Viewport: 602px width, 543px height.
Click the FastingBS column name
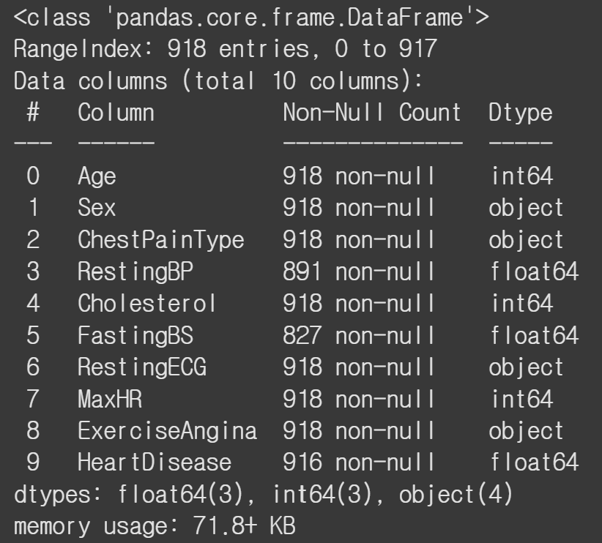[x=135, y=336]
